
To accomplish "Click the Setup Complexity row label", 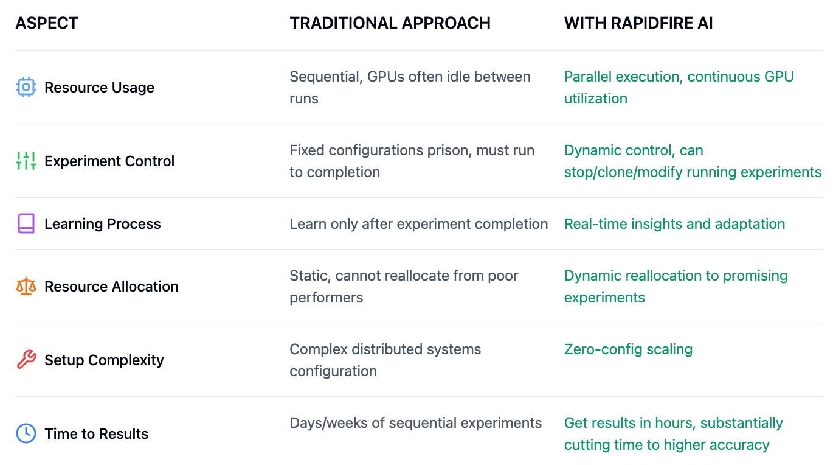I will (x=104, y=360).
